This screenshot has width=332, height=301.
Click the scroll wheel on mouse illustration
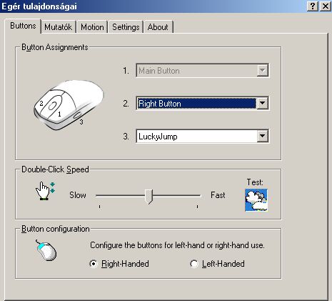[53, 106]
